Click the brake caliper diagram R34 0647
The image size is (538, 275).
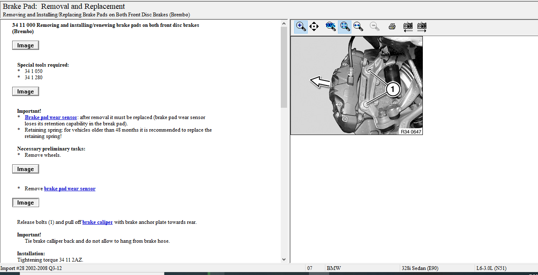tap(356, 86)
